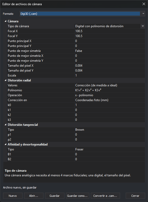Collapse the Distorsión tangencial section
This screenshot has height=202, width=148.
(x=5, y=124)
